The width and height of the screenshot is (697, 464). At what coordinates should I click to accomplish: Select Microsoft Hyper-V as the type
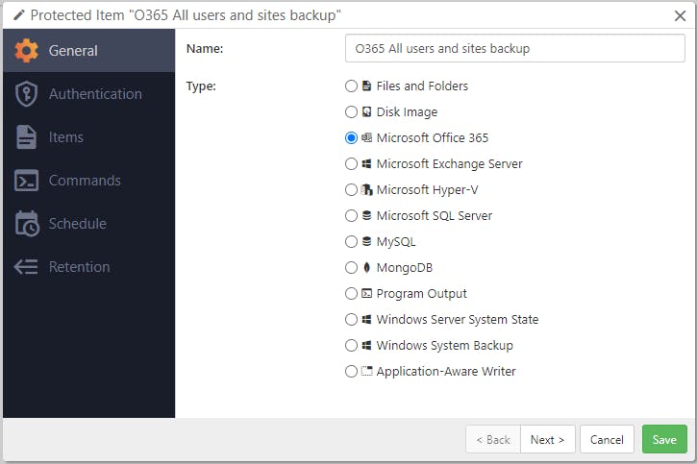(351, 190)
